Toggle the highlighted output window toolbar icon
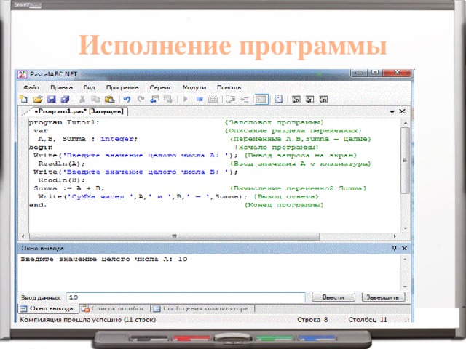The height and width of the screenshot is (349, 466). (x=261, y=99)
